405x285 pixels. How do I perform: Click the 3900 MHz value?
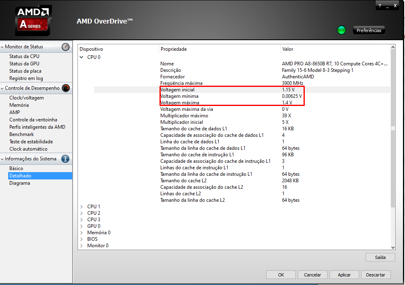[x=292, y=83]
